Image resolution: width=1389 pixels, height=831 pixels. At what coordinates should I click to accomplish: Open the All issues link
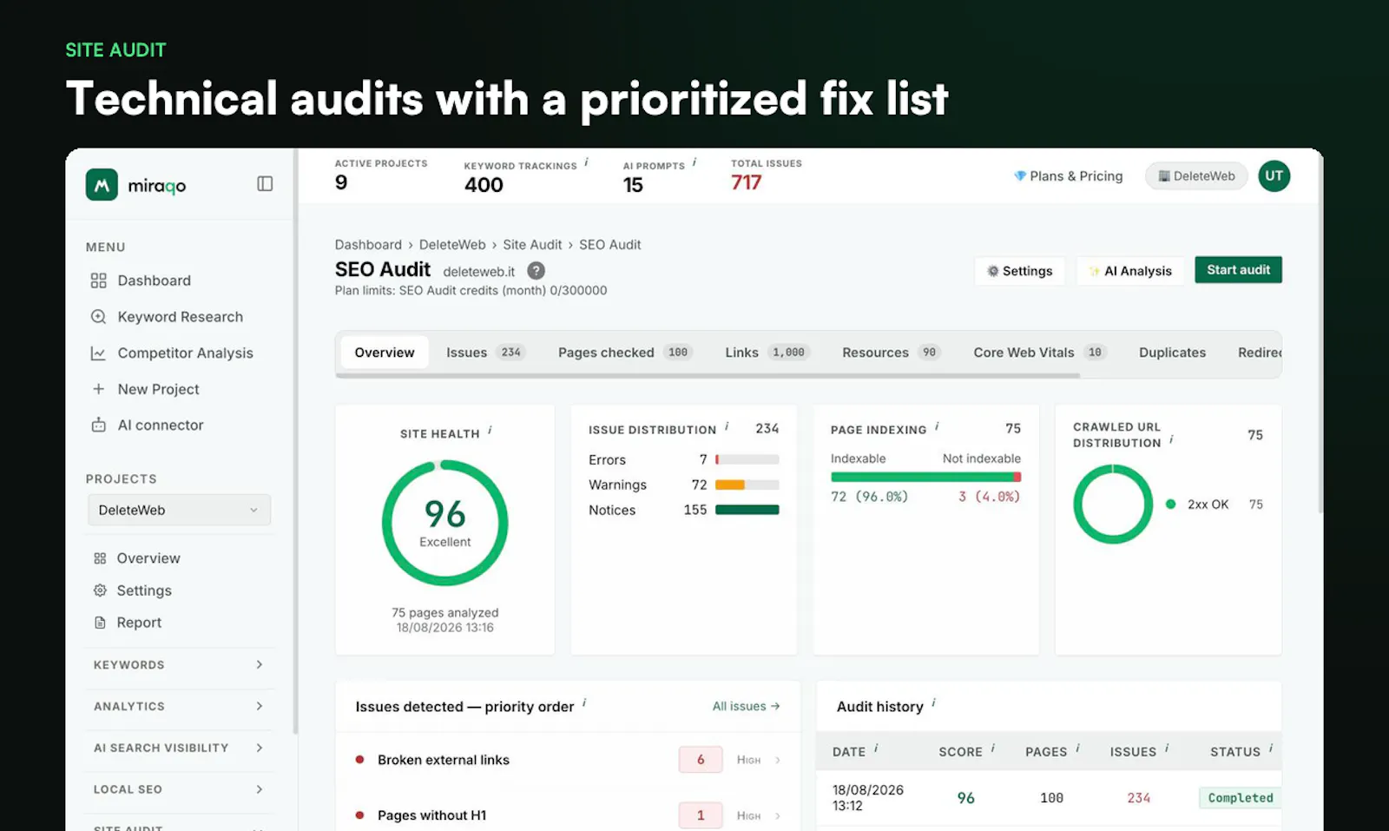[746, 706]
